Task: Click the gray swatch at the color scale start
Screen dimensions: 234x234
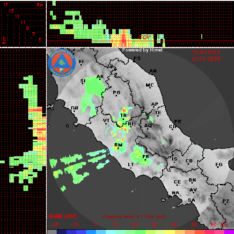Action: [x=52, y=232]
